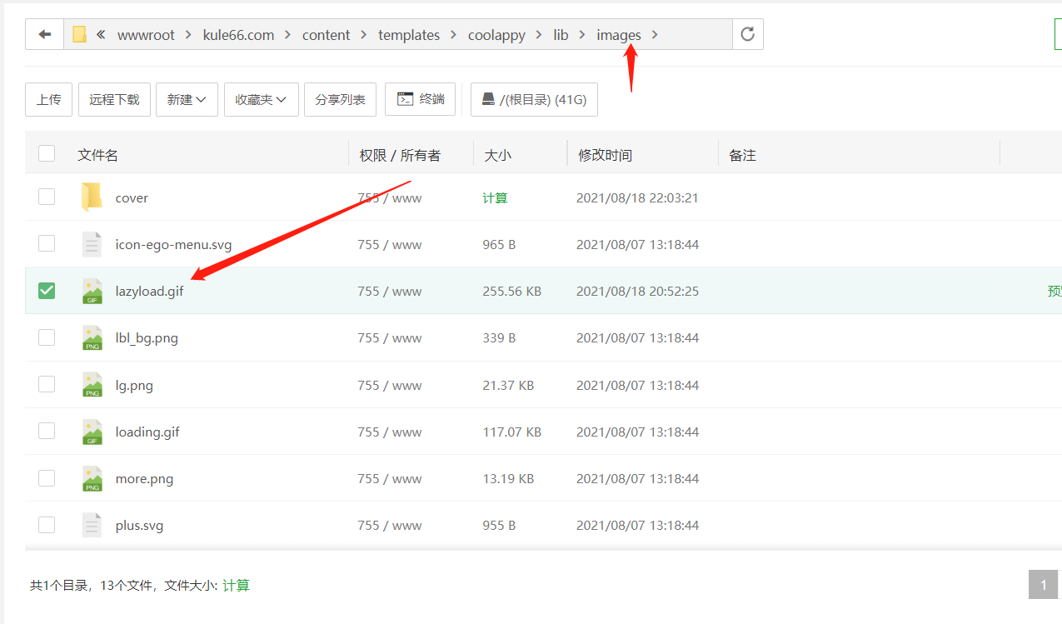This screenshot has width=1062, height=624.
Task: Open the 终端 terminal button
Action: [421, 99]
